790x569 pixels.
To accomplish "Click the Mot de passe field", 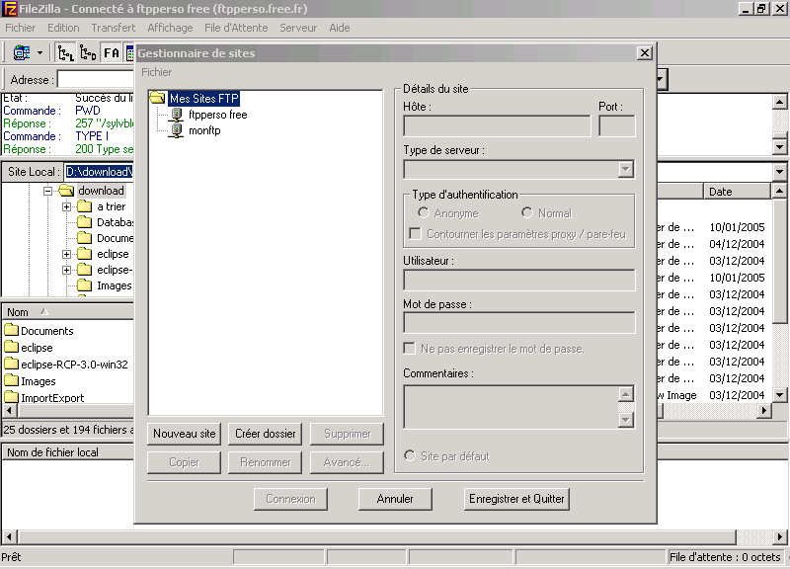I will click(519, 323).
